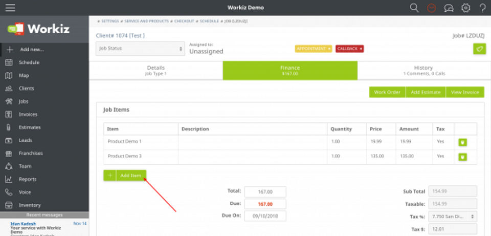Image resolution: width=491 pixels, height=236 pixels.
Task: Open Inventory in the sidebar
Action: coord(30,205)
